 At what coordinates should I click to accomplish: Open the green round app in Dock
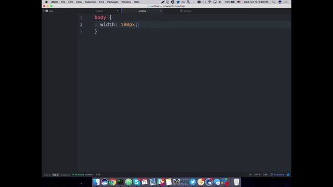click(129, 182)
